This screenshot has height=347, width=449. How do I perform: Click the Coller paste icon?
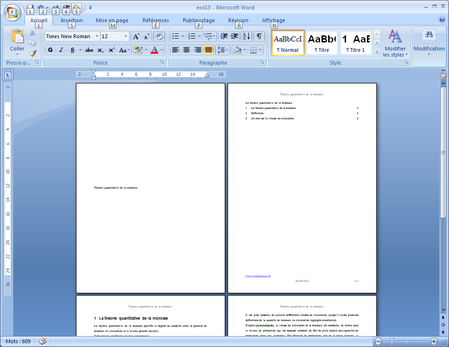coord(17,37)
